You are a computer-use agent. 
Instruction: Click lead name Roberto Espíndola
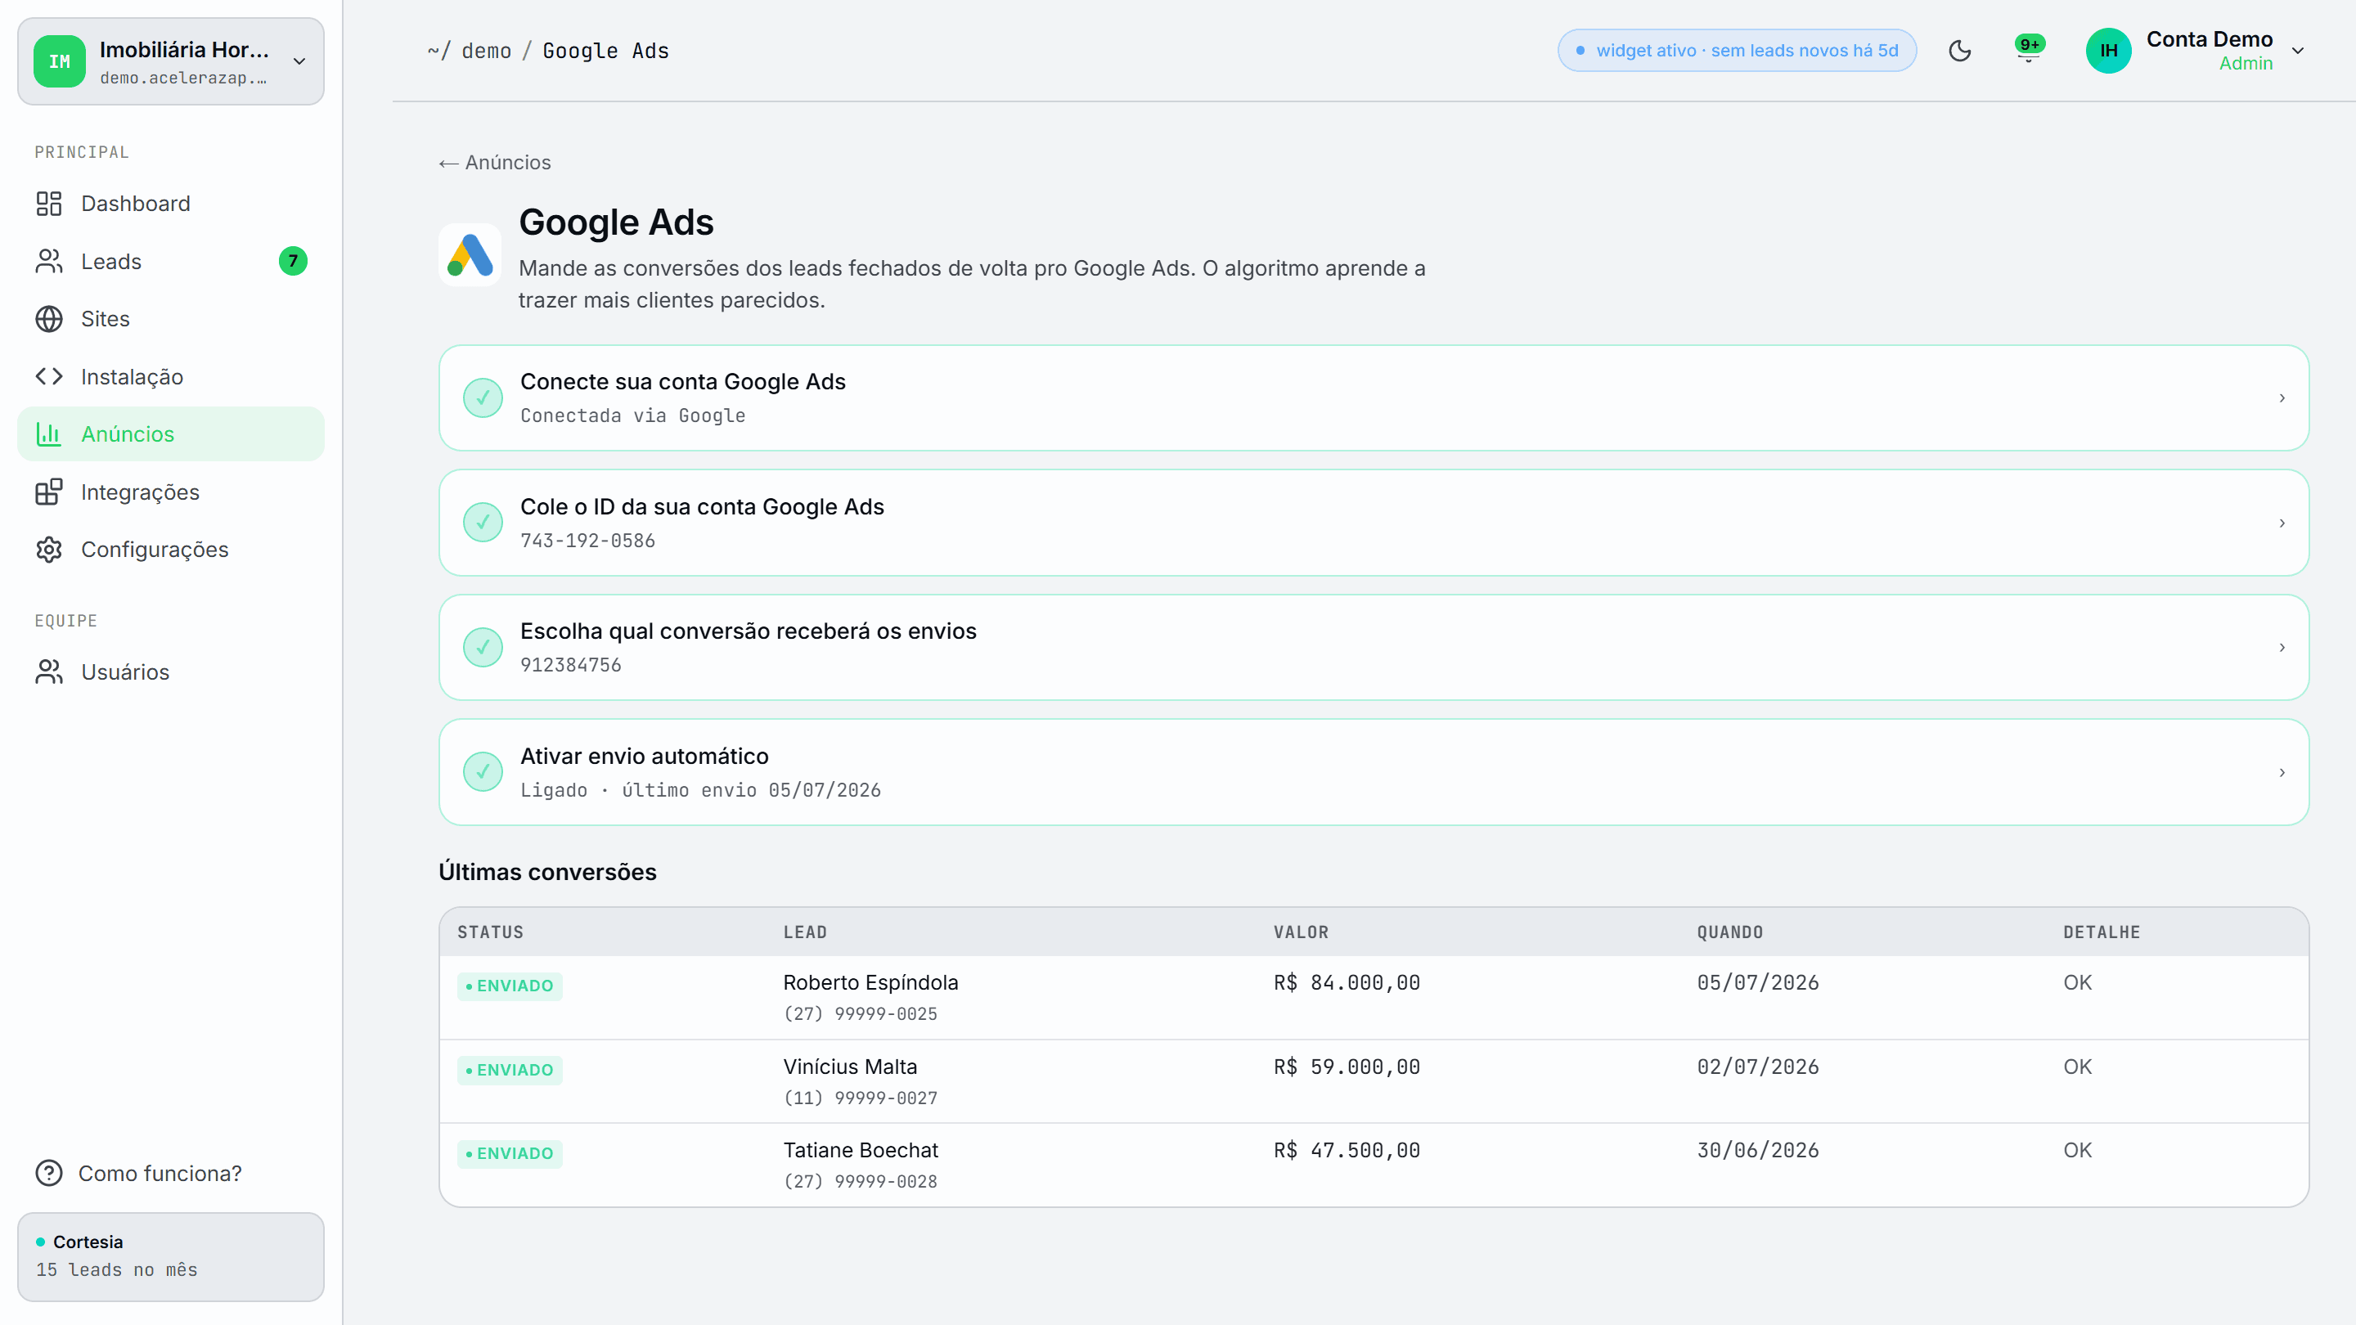tap(870, 983)
